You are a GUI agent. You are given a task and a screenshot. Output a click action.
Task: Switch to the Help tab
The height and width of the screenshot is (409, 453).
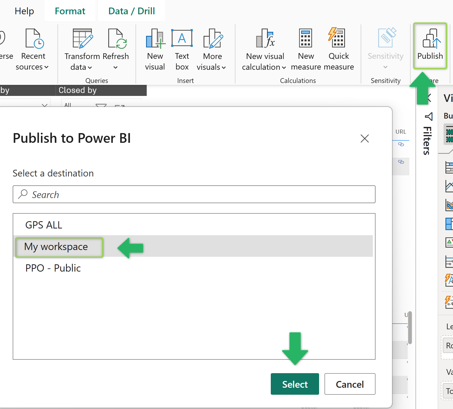point(24,11)
